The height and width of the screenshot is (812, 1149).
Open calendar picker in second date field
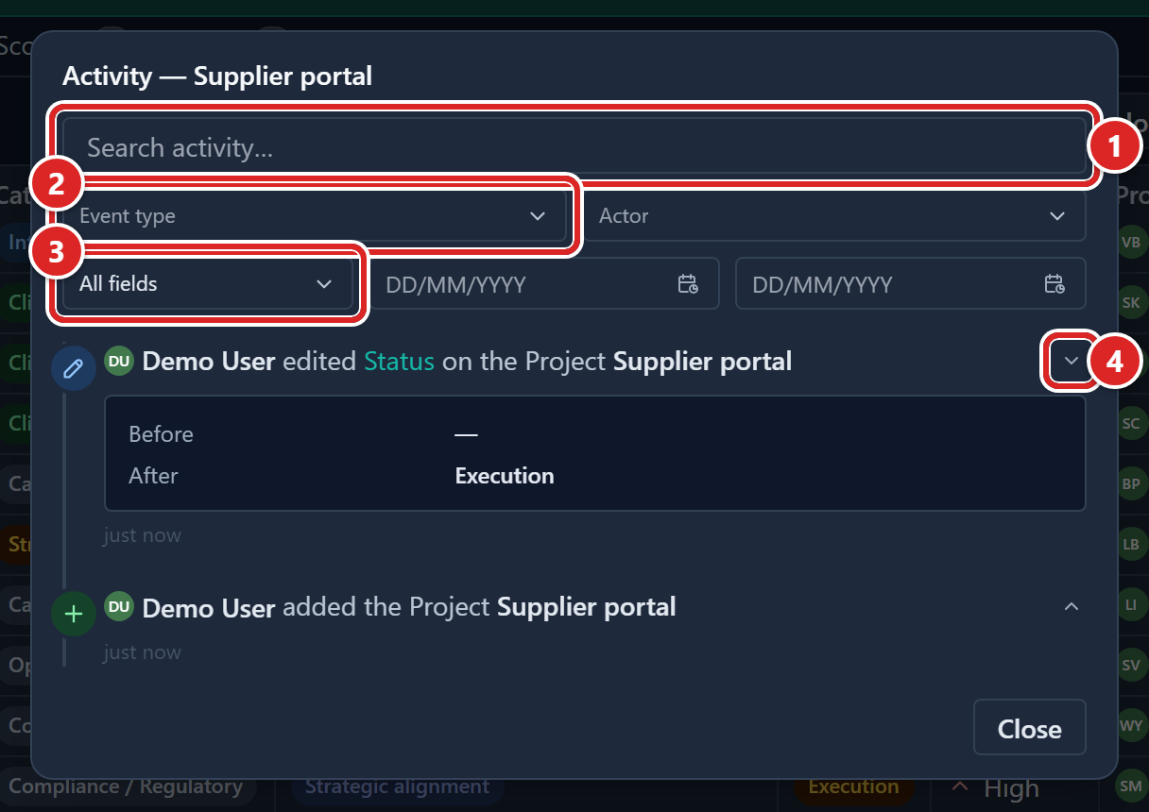tap(1055, 284)
